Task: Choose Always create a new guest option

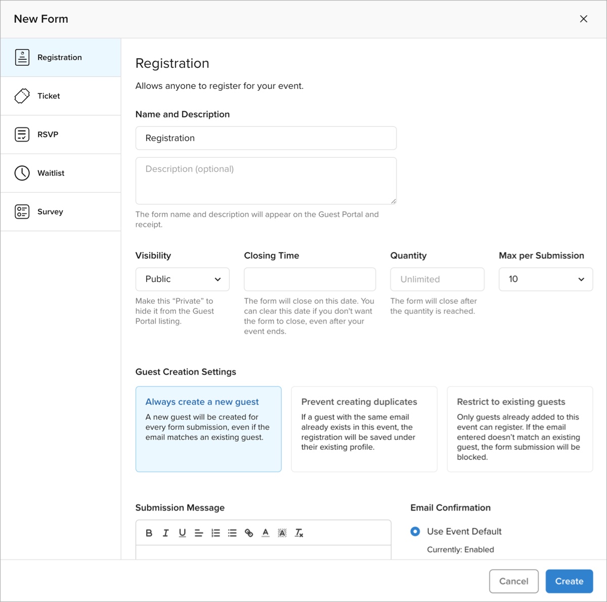Action: click(x=208, y=429)
